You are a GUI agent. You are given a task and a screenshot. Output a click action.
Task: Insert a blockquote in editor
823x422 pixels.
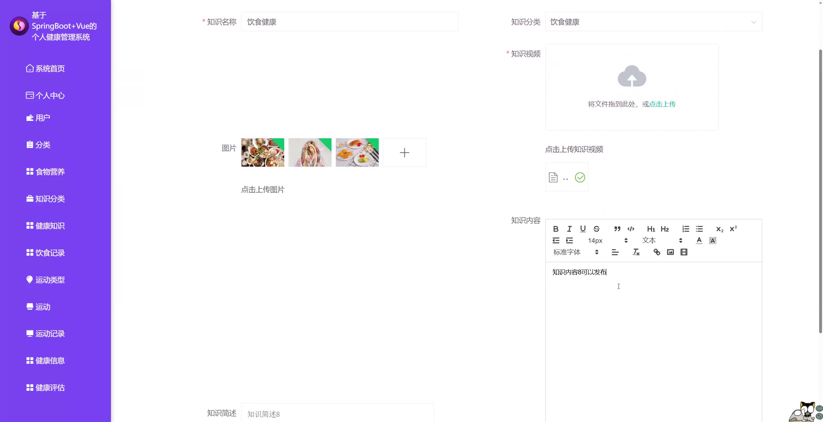pos(617,229)
